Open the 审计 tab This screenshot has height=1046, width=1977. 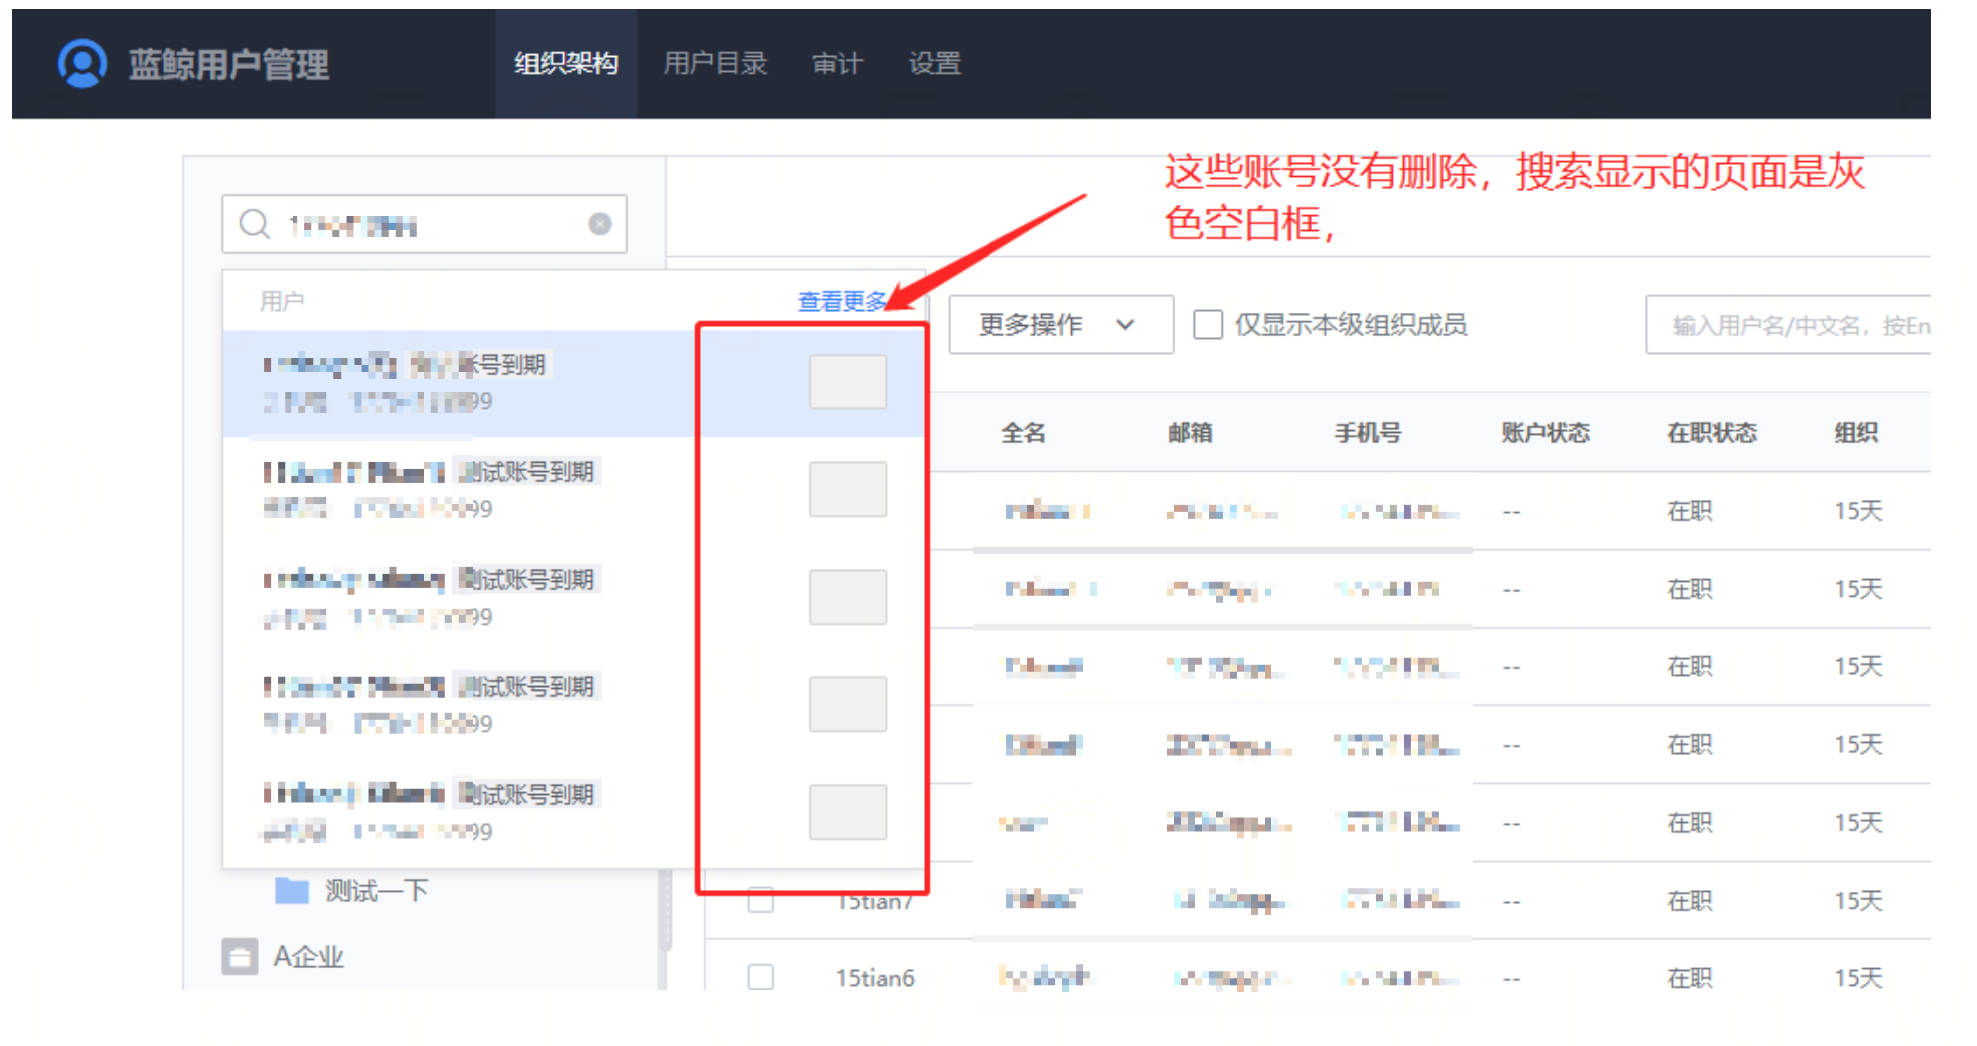(837, 63)
